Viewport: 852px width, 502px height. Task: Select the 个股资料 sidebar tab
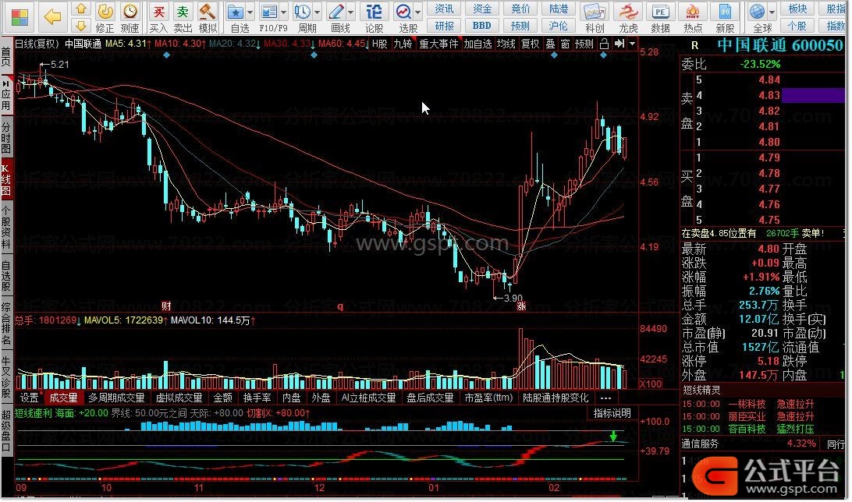(x=6, y=227)
